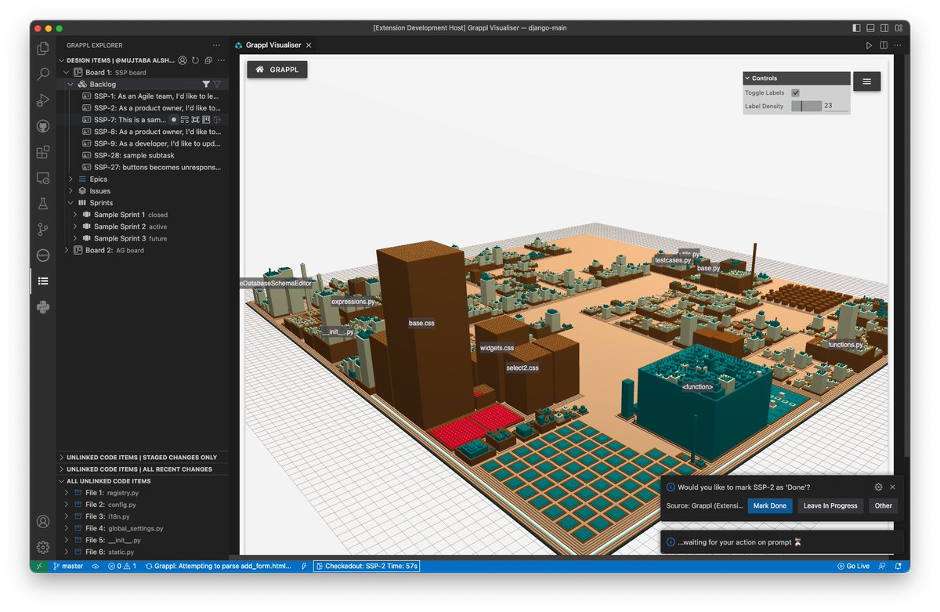Customize layout from title bar

899,28
